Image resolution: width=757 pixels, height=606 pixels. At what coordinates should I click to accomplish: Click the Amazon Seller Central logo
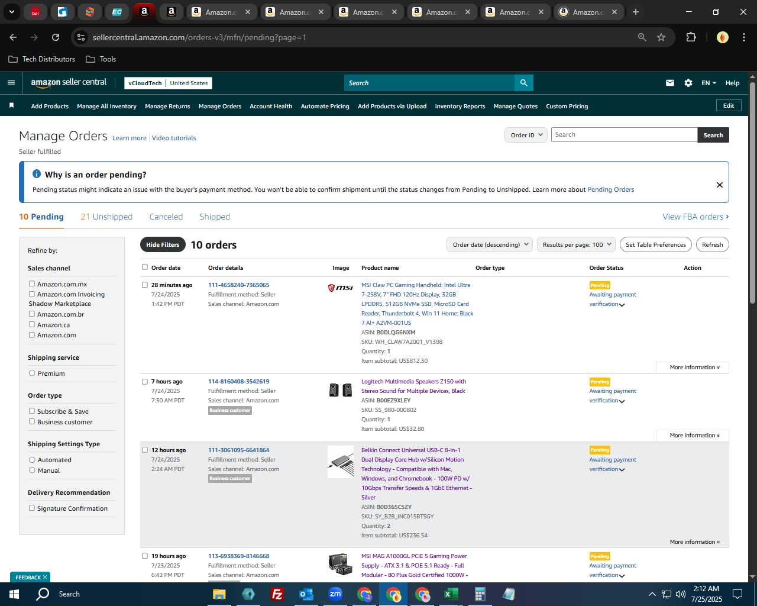pyautogui.click(x=69, y=83)
